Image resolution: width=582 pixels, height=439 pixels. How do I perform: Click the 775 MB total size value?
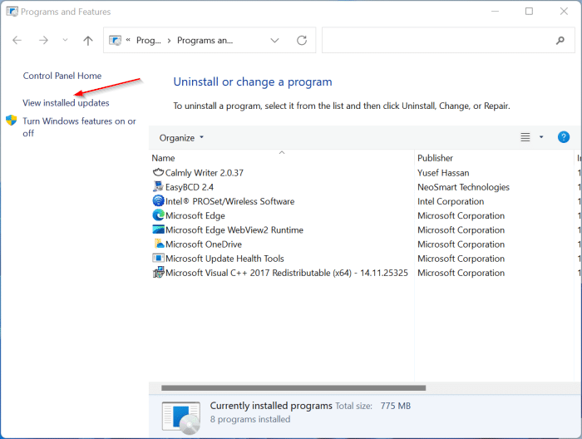click(395, 406)
